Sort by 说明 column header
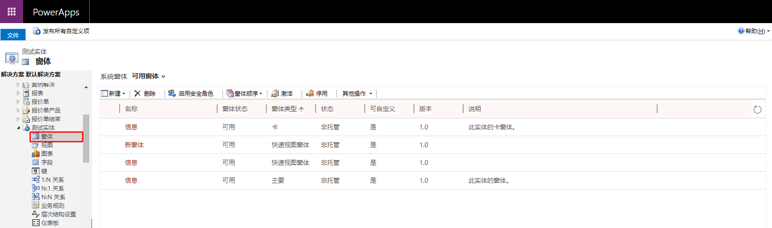Image resolution: width=772 pixels, height=228 pixels. (475, 109)
